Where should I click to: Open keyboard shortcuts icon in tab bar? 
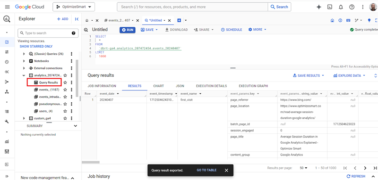click(348, 20)
